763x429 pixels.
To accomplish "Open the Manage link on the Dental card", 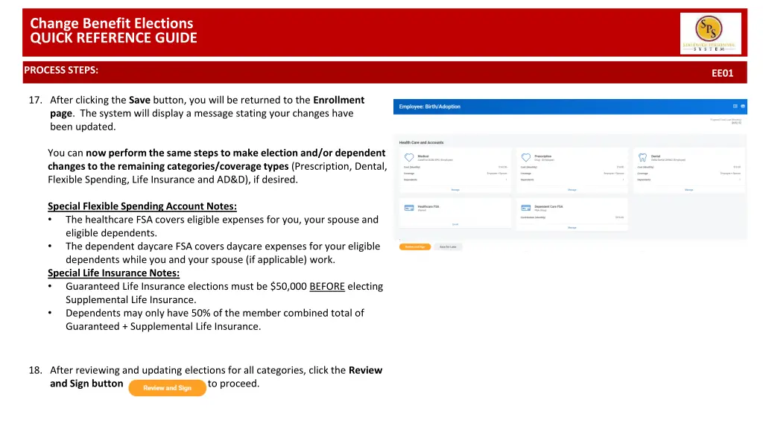I will [x=689, y=190].
